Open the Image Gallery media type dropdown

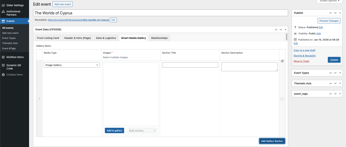pyautogui.click(x=72, y=65)
